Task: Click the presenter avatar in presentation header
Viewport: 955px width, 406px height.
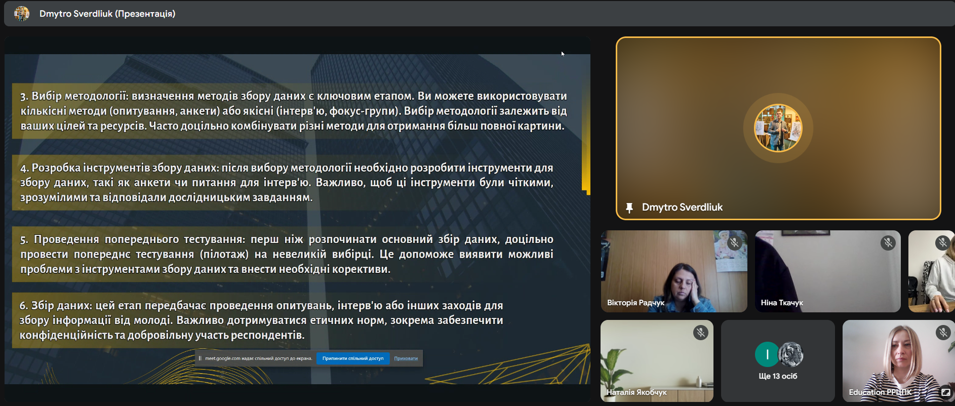Action: (22, 14)
